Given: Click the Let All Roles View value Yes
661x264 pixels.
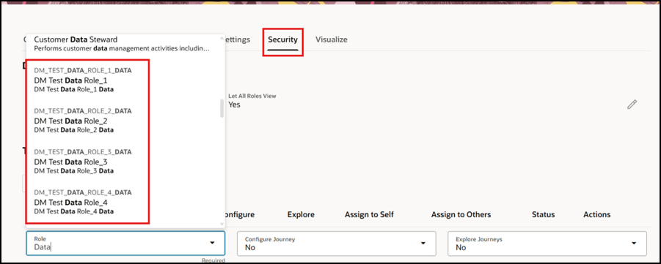Looking at the screenshot, I should (x=234, y=105).
